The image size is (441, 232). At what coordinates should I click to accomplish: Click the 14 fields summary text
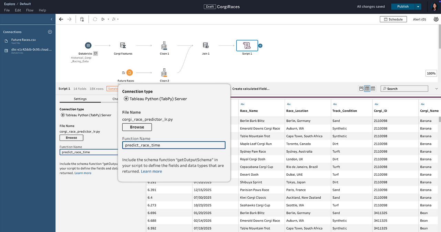click(80, 89)
